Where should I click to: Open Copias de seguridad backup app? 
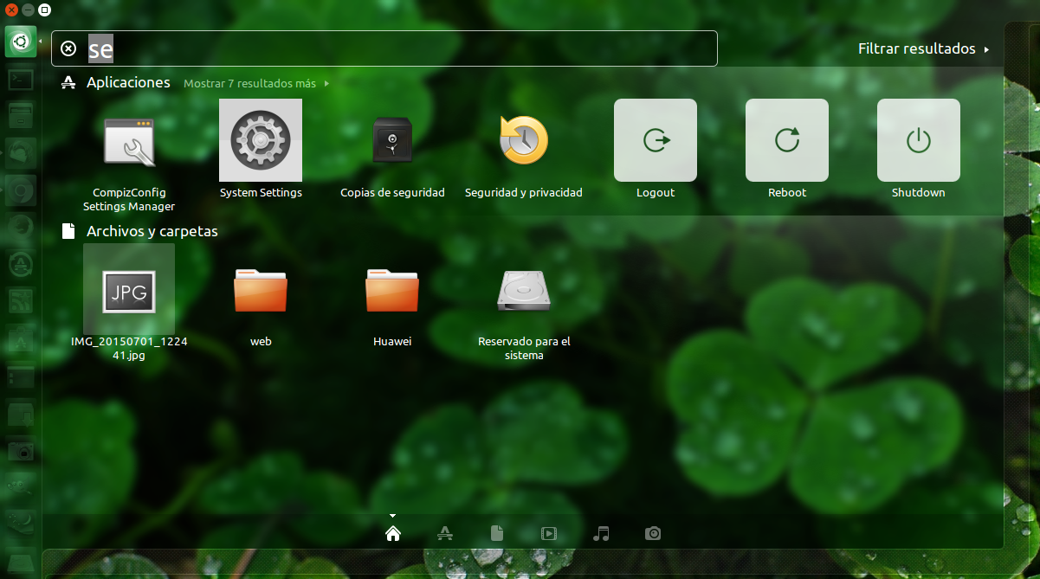point(392,140)
